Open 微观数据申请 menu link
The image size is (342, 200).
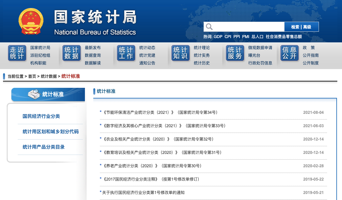(x=260, y=47)
